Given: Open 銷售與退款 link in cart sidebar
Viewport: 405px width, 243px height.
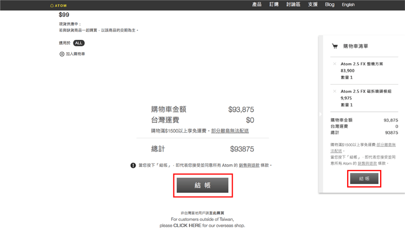Looking at the screenshot, I should tap(367, 164).
